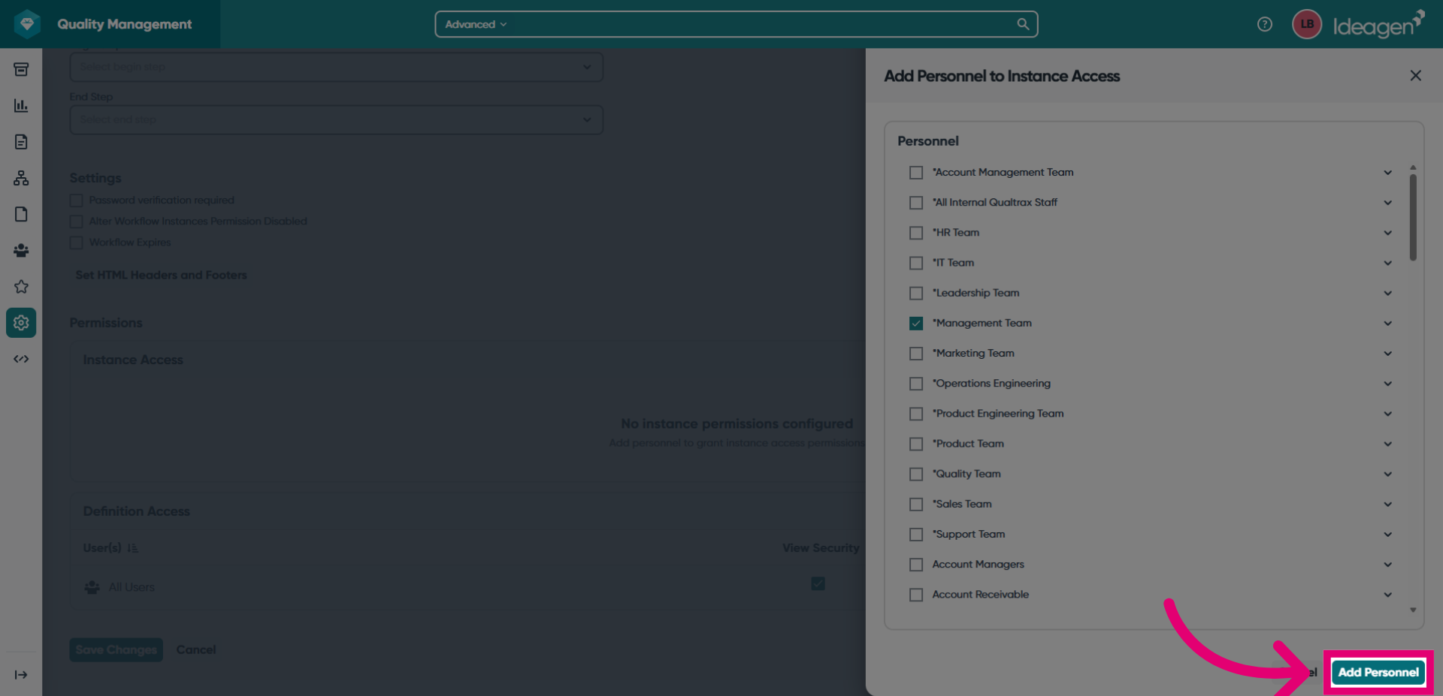Open the begin step dropdown
Image resolution: width=1443 pixels, height=696 pixels.
(x=336, y=67)
